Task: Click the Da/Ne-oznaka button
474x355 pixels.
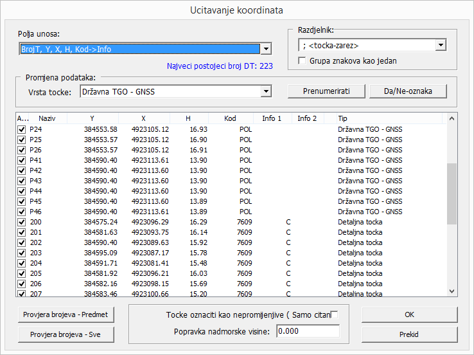Action: [x=408, y=91]
